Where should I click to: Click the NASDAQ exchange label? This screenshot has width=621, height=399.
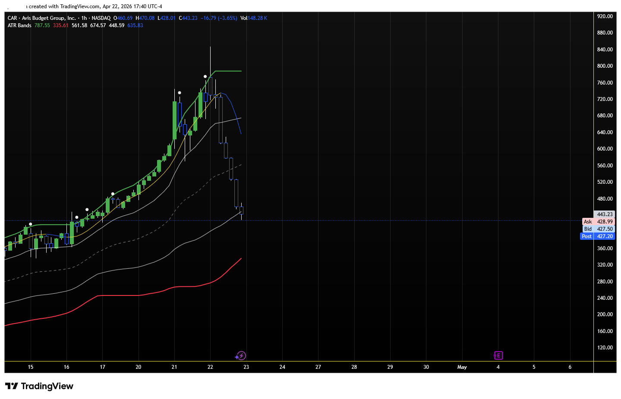[101, 18]
